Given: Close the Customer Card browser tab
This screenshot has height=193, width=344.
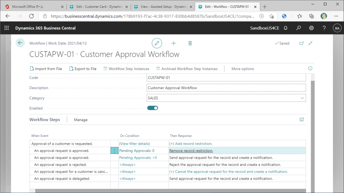Looking at the screenshot, I should [127, 7].
